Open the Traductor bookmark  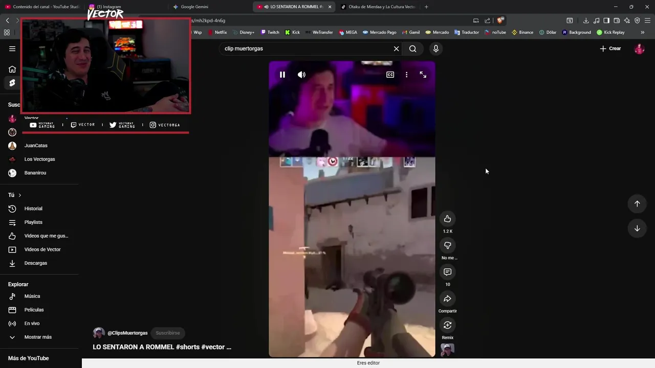coord(466,32)
